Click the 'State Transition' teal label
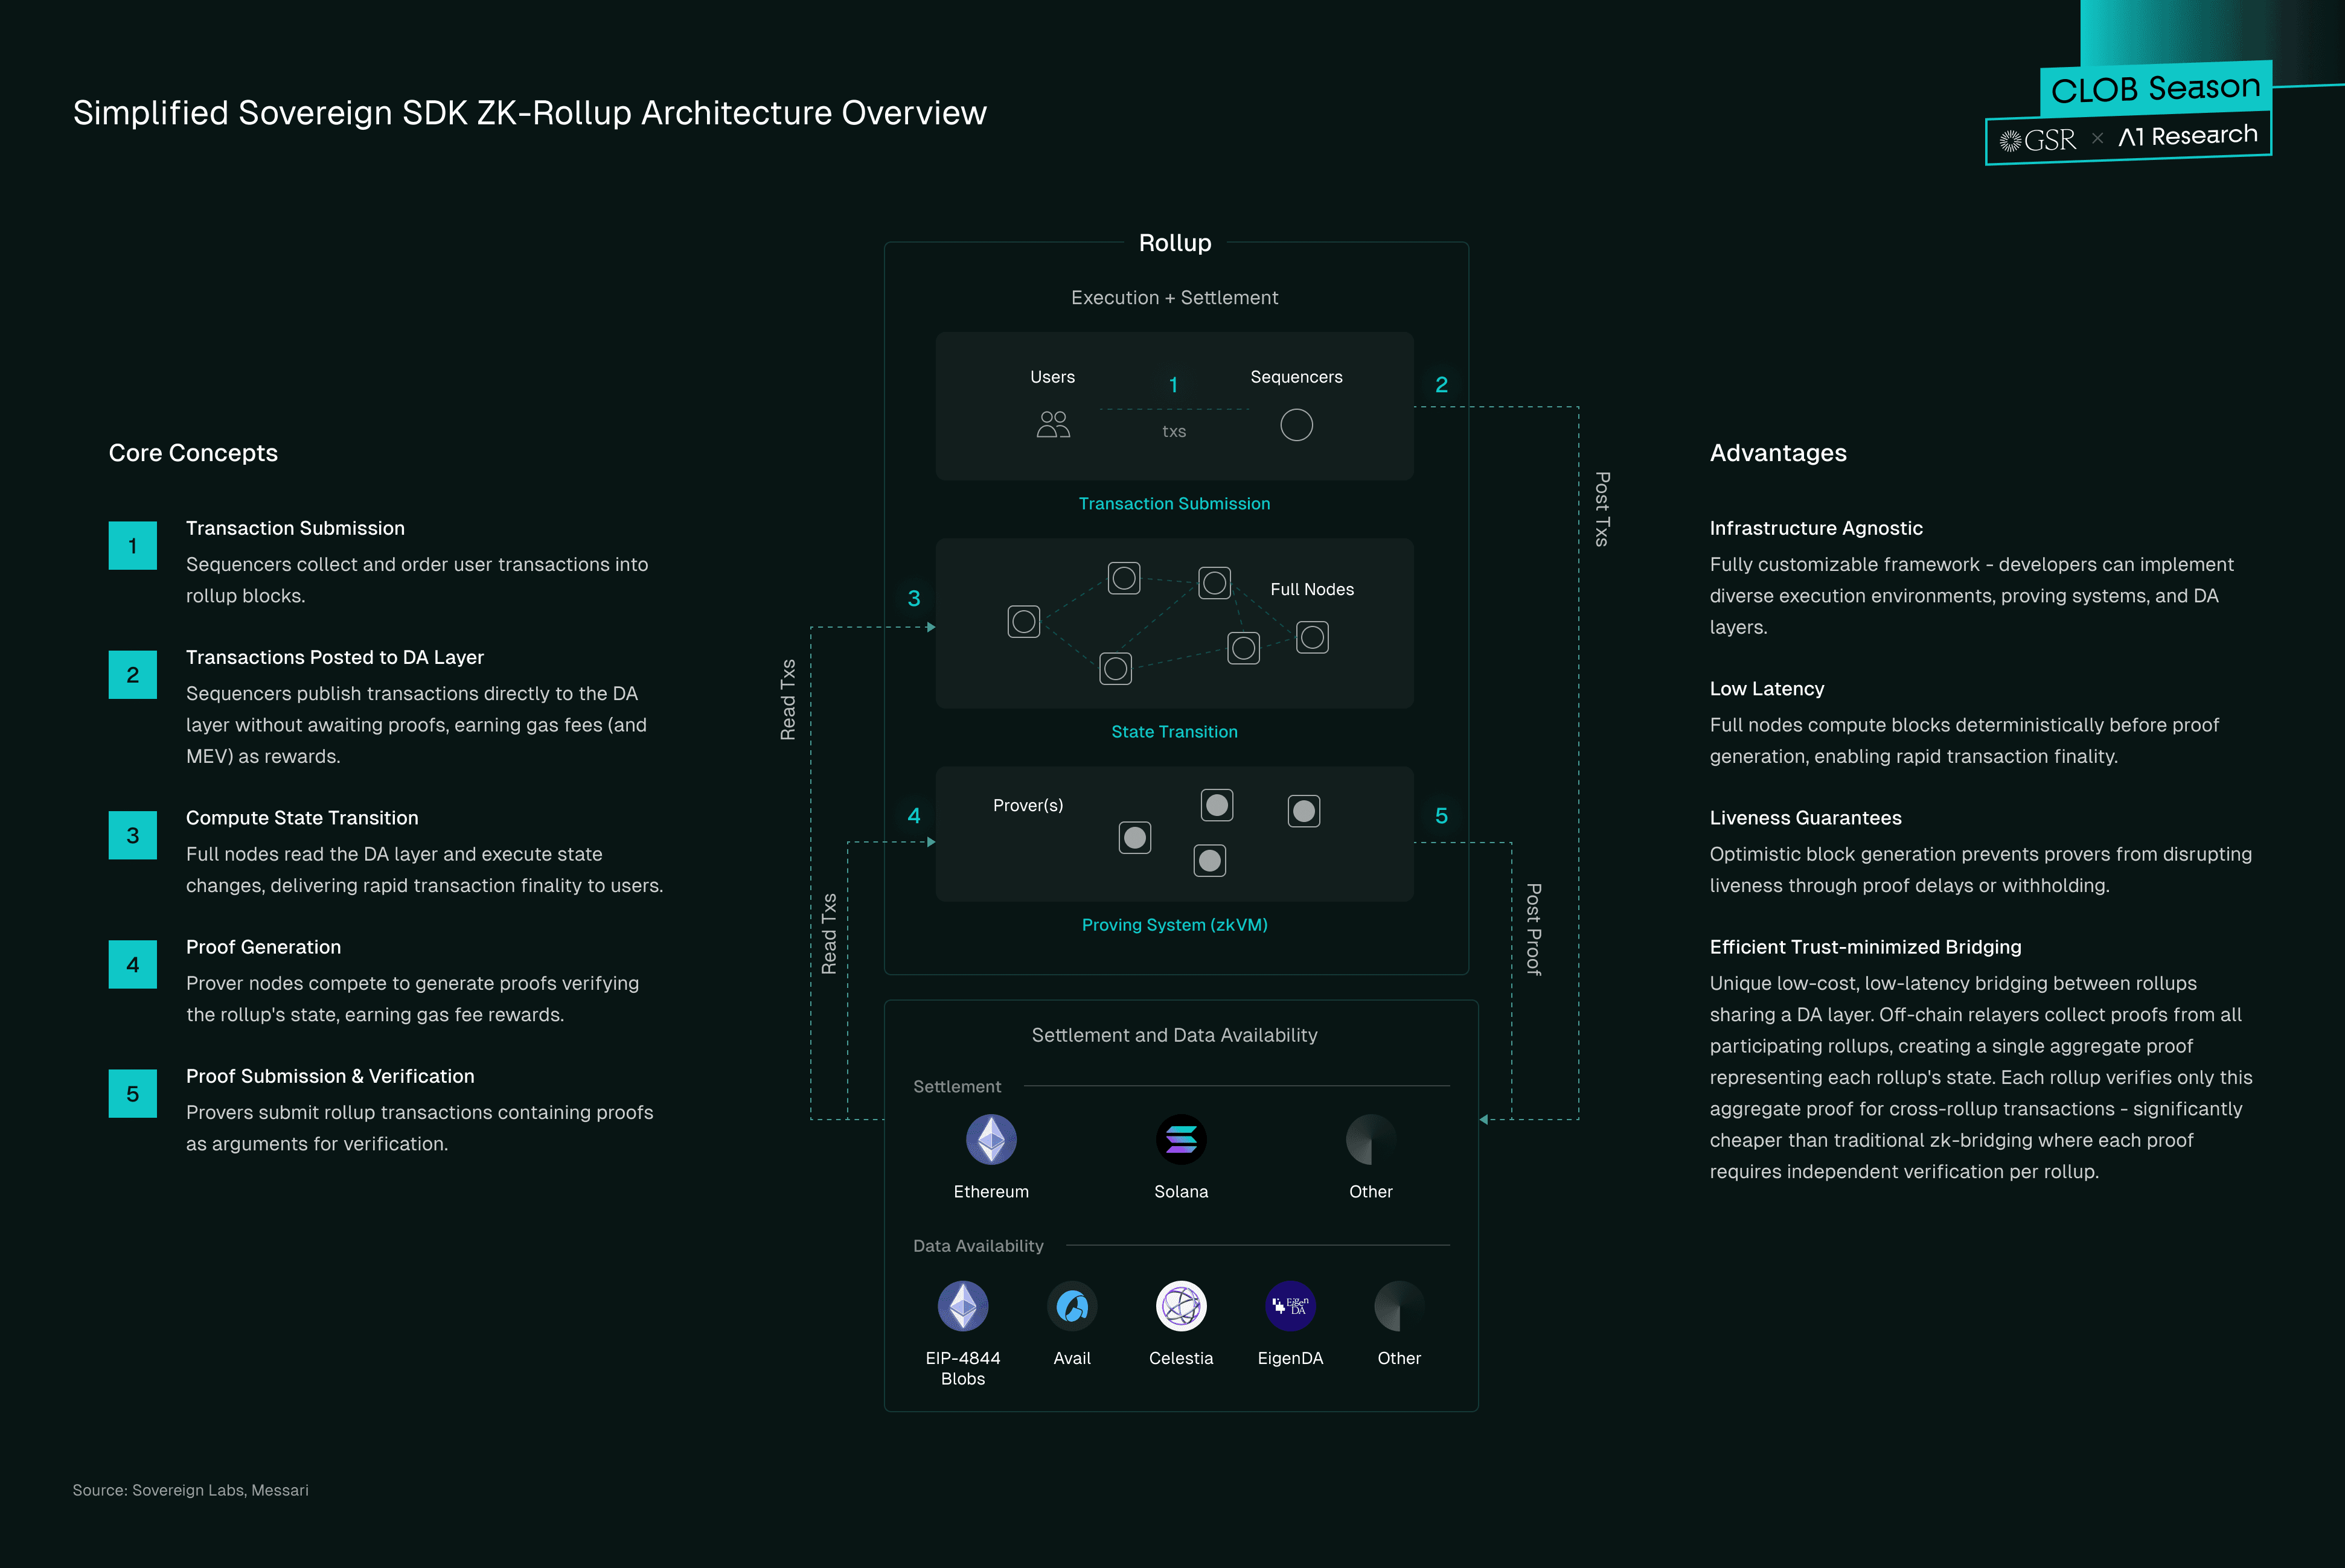This screenshot has width=2345, height=1568. coord(1174,732)
